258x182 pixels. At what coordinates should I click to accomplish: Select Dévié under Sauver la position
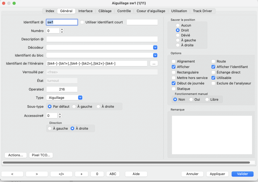coord(178,35)
